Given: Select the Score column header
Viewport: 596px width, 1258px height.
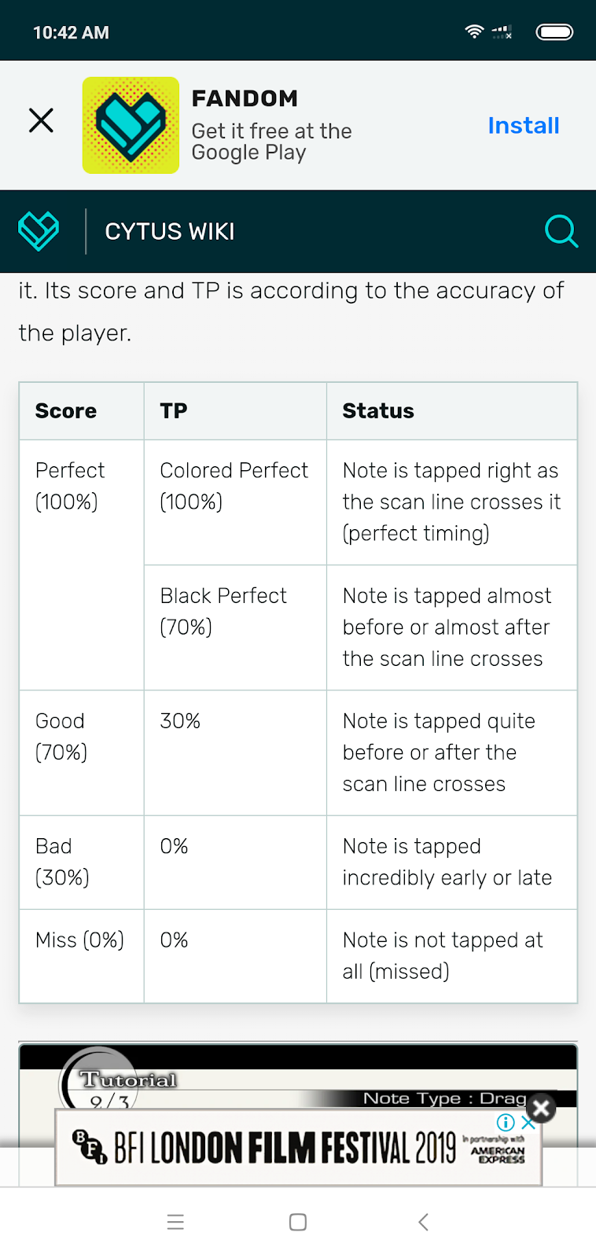Looking at the screenshot, I should click(x=82, y=411).
